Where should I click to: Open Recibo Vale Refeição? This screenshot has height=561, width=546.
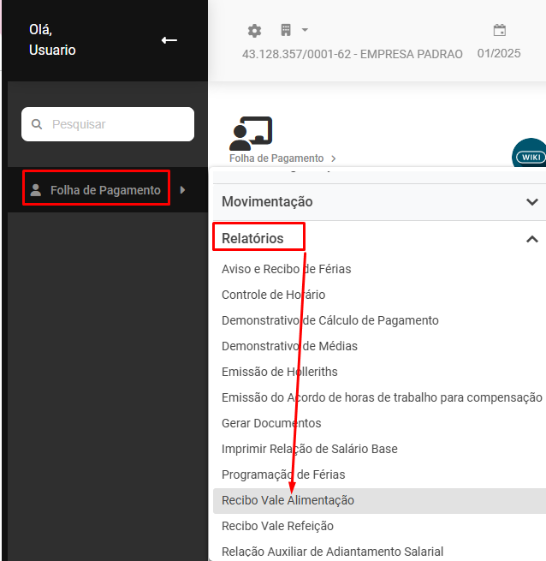(x=277, y=526)
